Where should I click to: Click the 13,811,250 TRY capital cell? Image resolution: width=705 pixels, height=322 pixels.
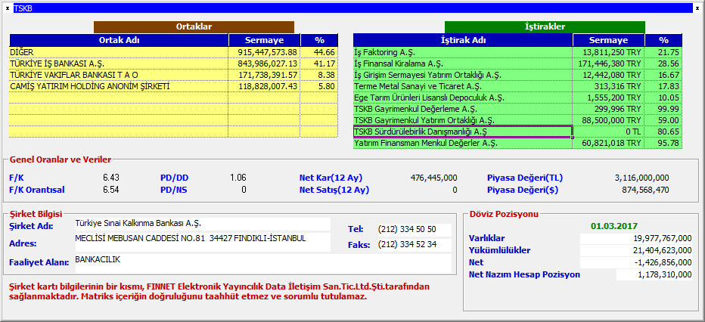608,52
